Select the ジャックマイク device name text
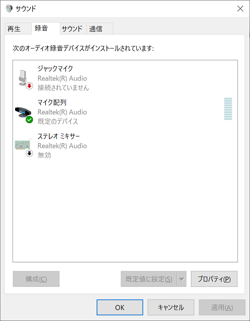The height and width of the screenshot is (321, 250). tap(55, 68)
